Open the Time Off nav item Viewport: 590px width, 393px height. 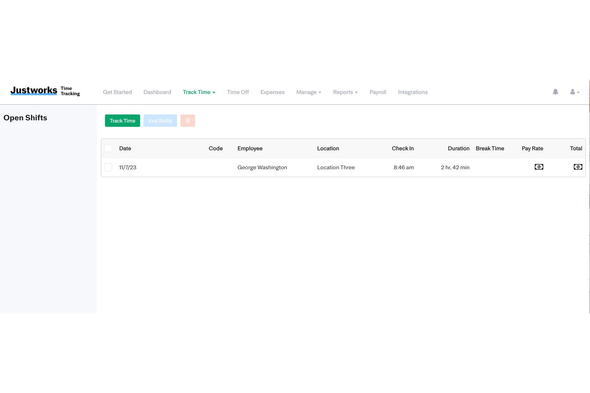click(x=238, y=92)
